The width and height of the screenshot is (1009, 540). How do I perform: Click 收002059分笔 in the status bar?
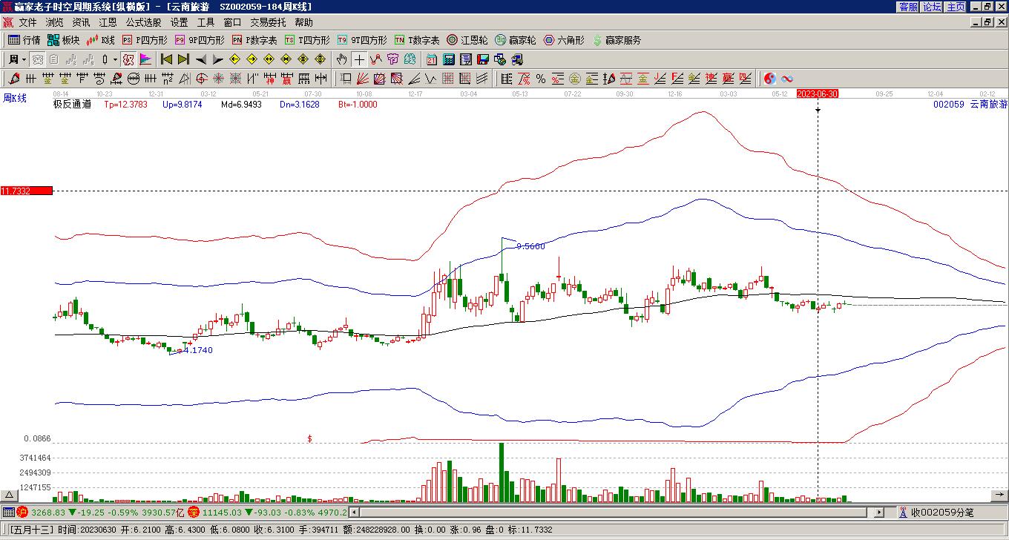point(942,512)
